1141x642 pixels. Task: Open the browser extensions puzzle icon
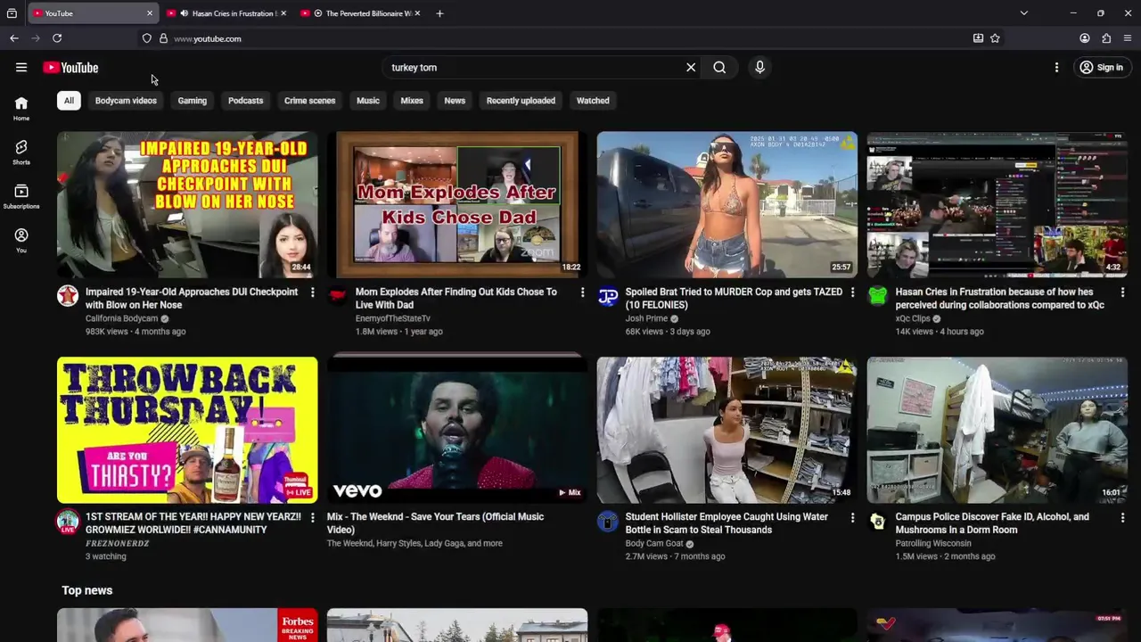pos(1106,38)
